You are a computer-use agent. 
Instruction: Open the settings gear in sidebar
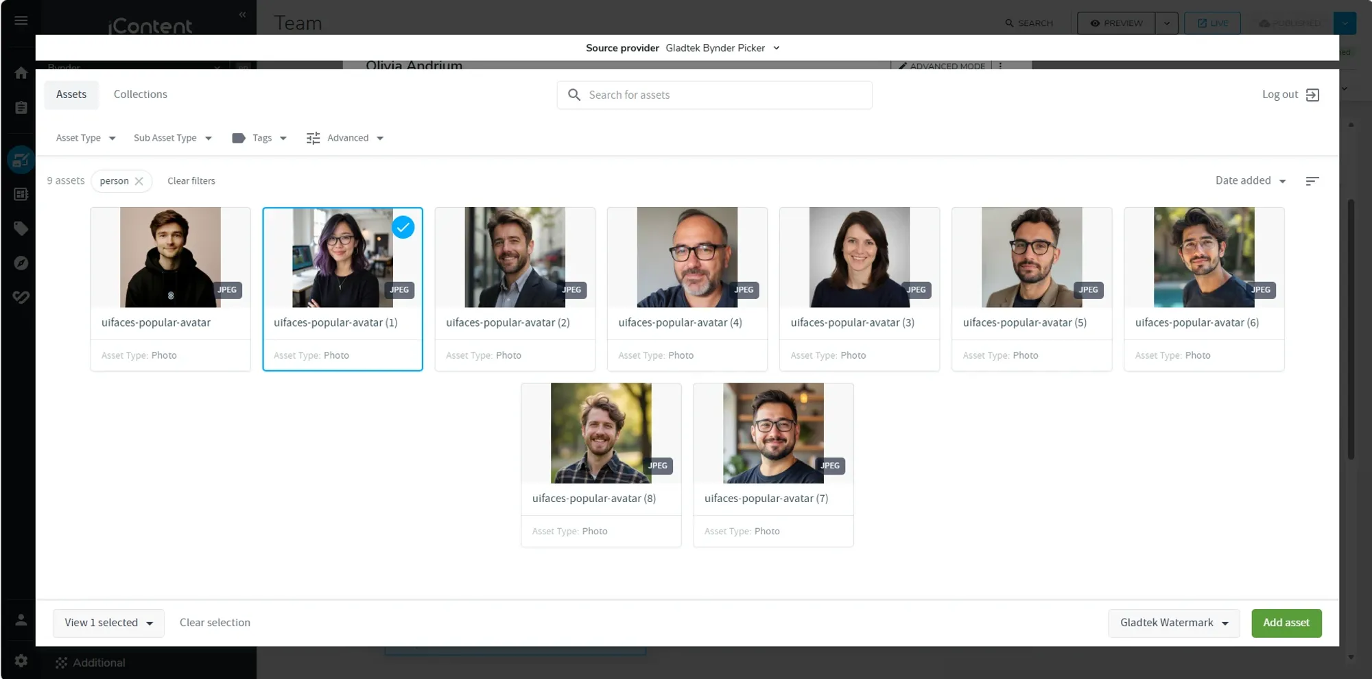click(21, 660)
